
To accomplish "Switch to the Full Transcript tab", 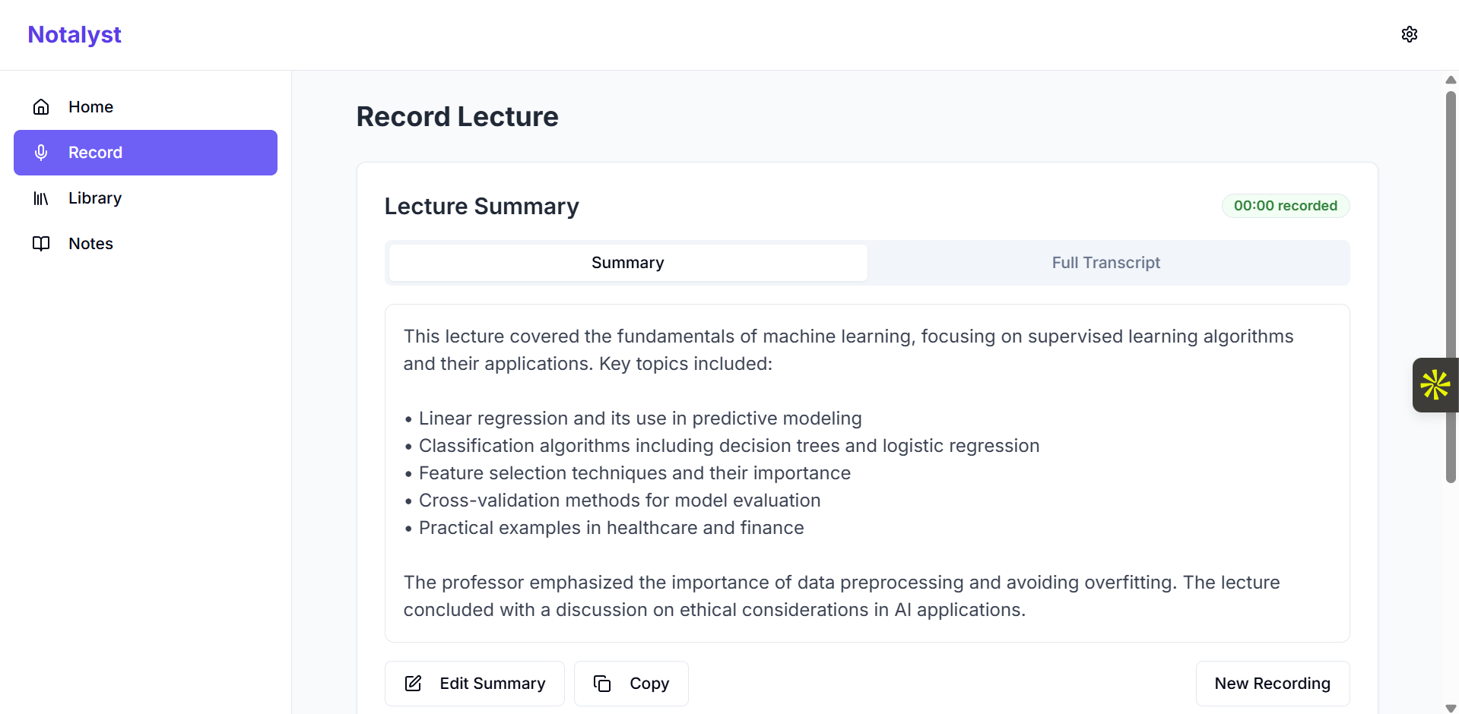I will tap(1105, 263).
